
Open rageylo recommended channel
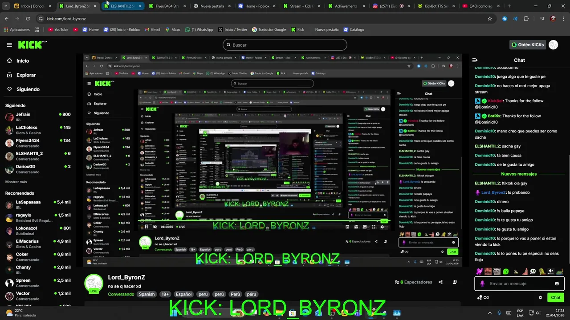coord(38,218)
